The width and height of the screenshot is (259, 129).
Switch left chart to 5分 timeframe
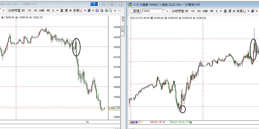[x=35, y=10]
